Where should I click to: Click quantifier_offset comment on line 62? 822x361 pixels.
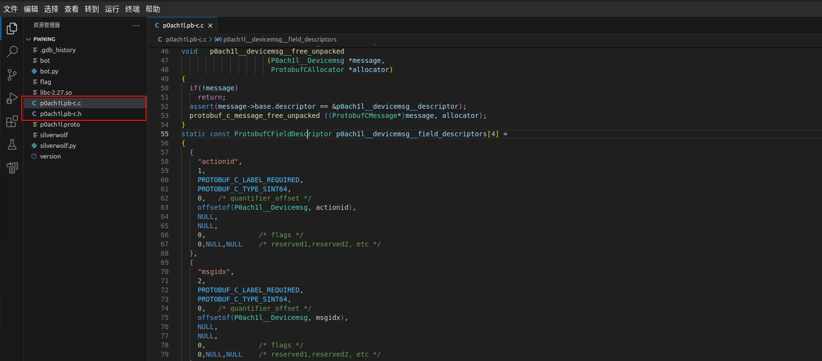tap(265, 198)
